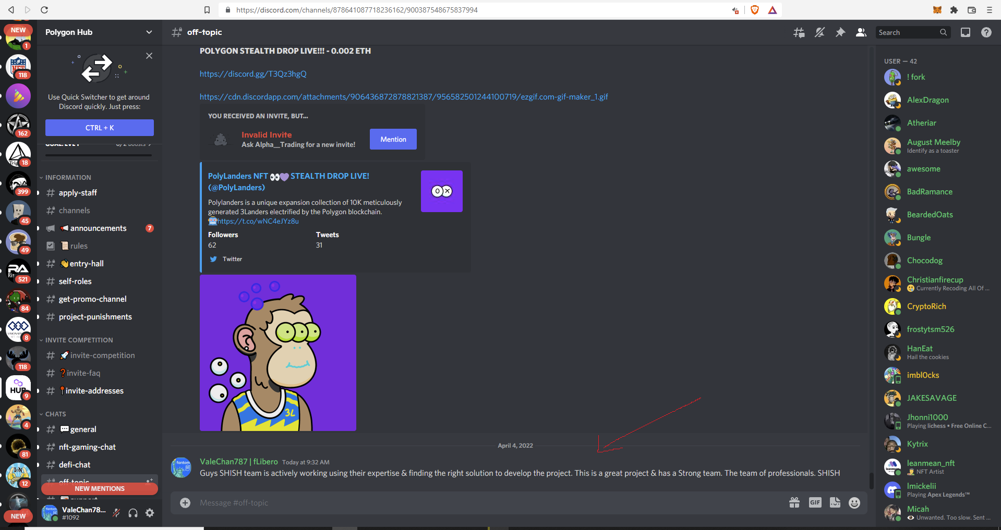The height and width of the screenshot is (530, 1001).
Task: Open the Inbox icon
Action: point(966,32)
